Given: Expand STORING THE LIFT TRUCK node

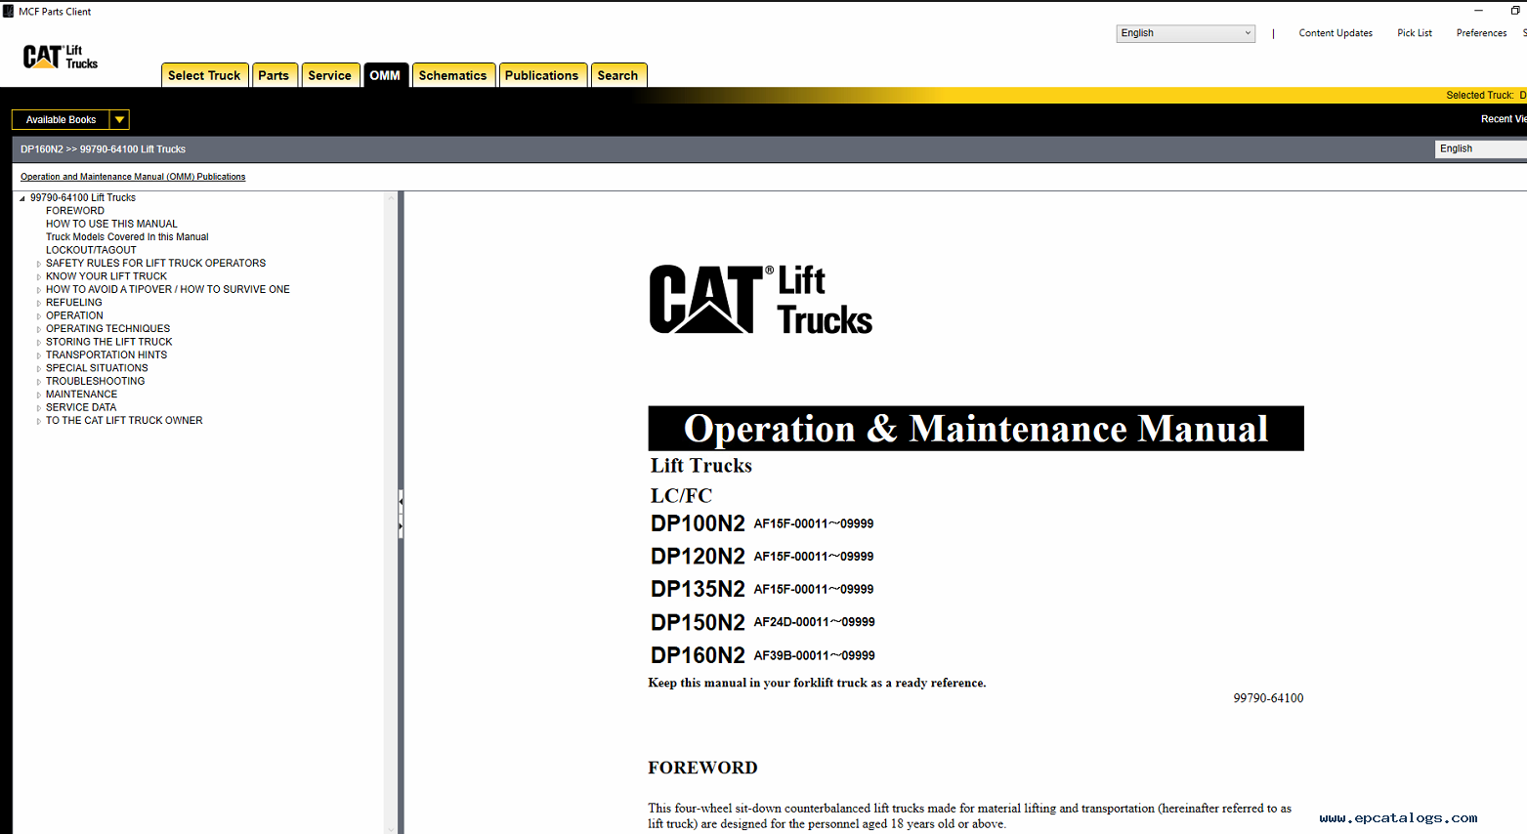Looking at the screenshot, I should (x=39, y=343).
